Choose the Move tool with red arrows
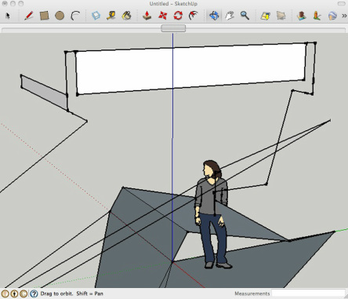The image size is (348, 299). pyautogui.click(x=162, y=16)
